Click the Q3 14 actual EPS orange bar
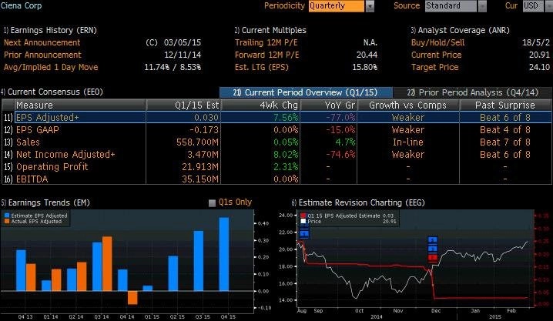This screenshot has height=321, width=553. [107, 264]
